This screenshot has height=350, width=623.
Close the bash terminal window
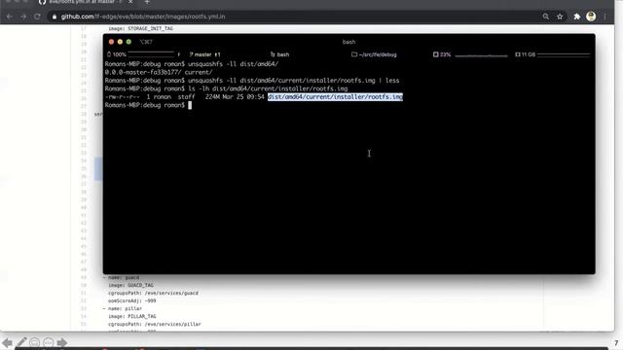(x=111, y=42)
